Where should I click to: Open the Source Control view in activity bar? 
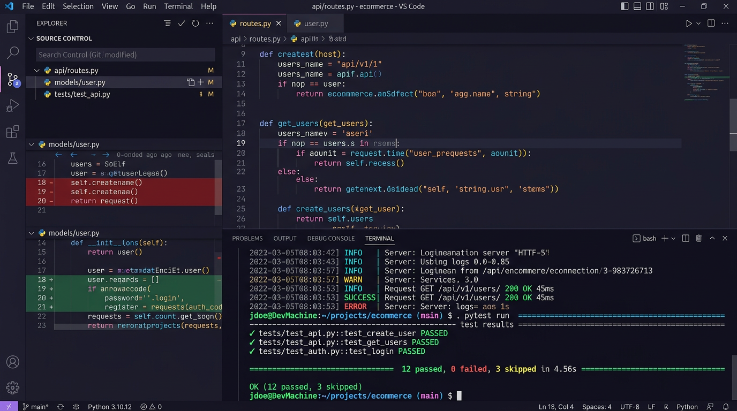point(13,80)
